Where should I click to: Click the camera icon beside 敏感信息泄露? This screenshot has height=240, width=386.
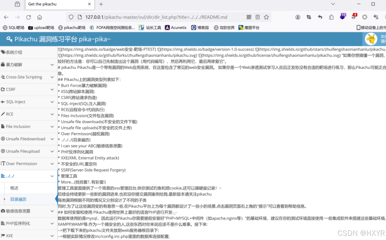pyautogui.click(x=3, y=211)
